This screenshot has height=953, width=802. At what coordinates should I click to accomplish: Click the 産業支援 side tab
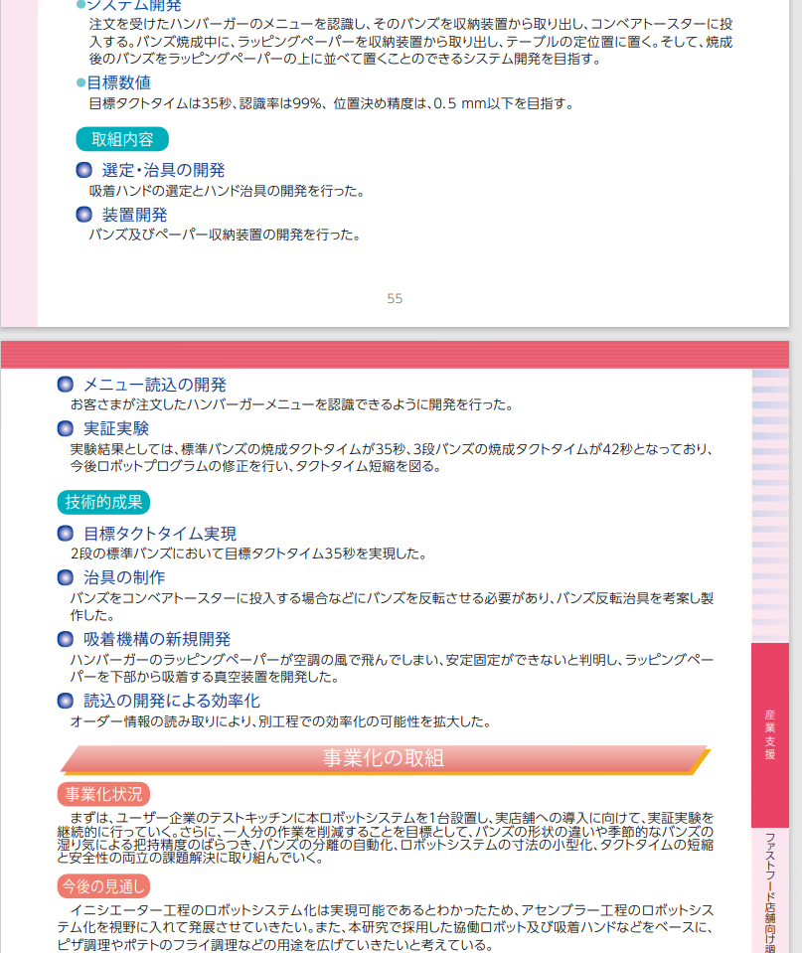pyautogui.click(x=770, y=734)
